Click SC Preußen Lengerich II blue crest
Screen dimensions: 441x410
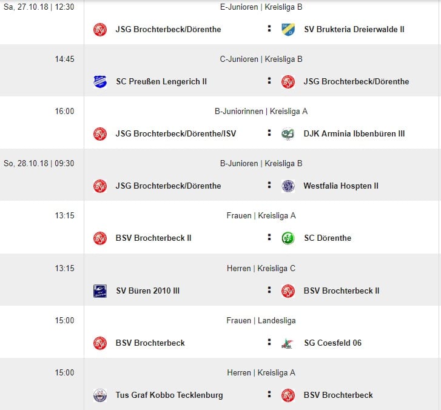tap(100, 82)
